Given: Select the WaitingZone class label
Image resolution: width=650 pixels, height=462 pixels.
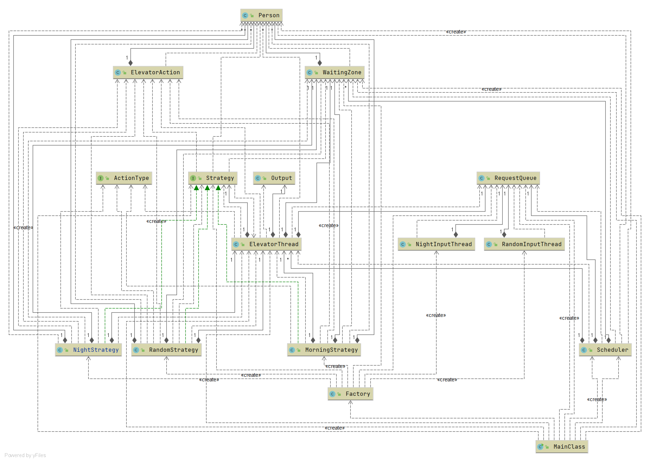Looking at the screenshot, I should click(x=342, y=73).
